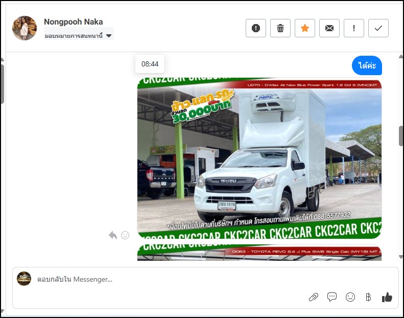The width and height of the screenshot is (404, 318).
Task: Attach a file with the paperclip icon
Action: [314, 297]
